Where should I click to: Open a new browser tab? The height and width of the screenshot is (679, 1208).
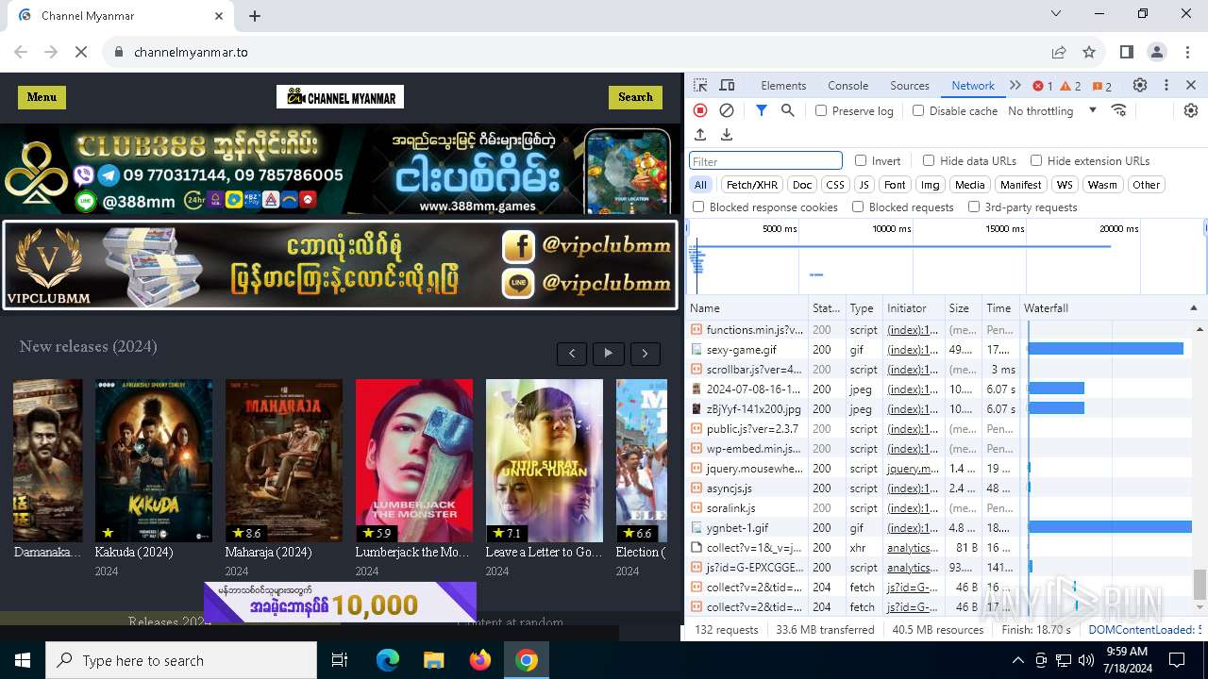click(255, 16)
